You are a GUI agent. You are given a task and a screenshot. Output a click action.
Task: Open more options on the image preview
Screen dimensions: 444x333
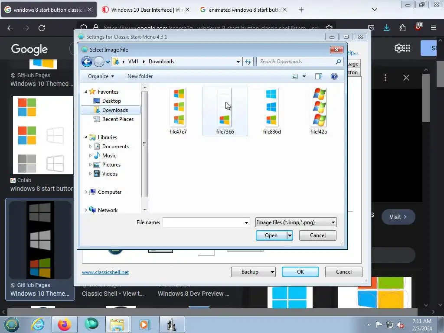coord(385,78)
